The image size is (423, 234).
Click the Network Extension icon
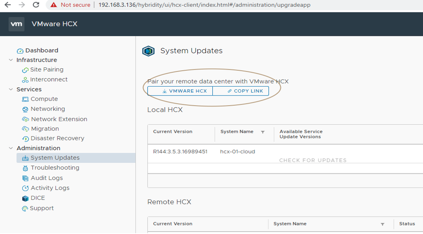point(24,118)
